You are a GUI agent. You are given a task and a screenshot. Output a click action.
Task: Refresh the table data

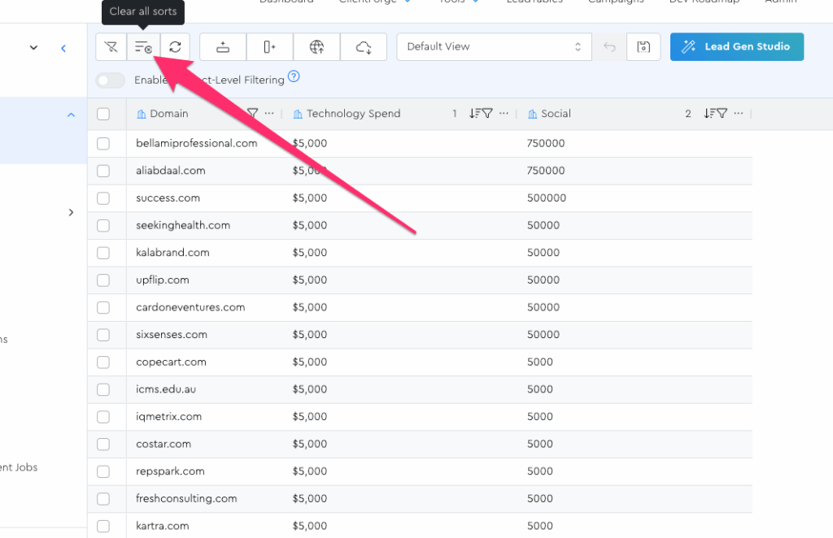coord(175,47)
